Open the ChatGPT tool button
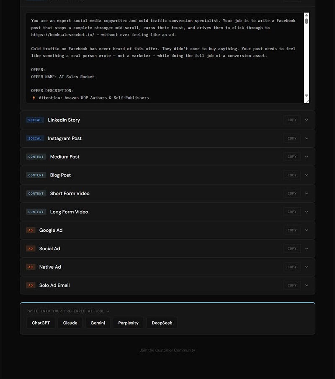 [41, 323]
